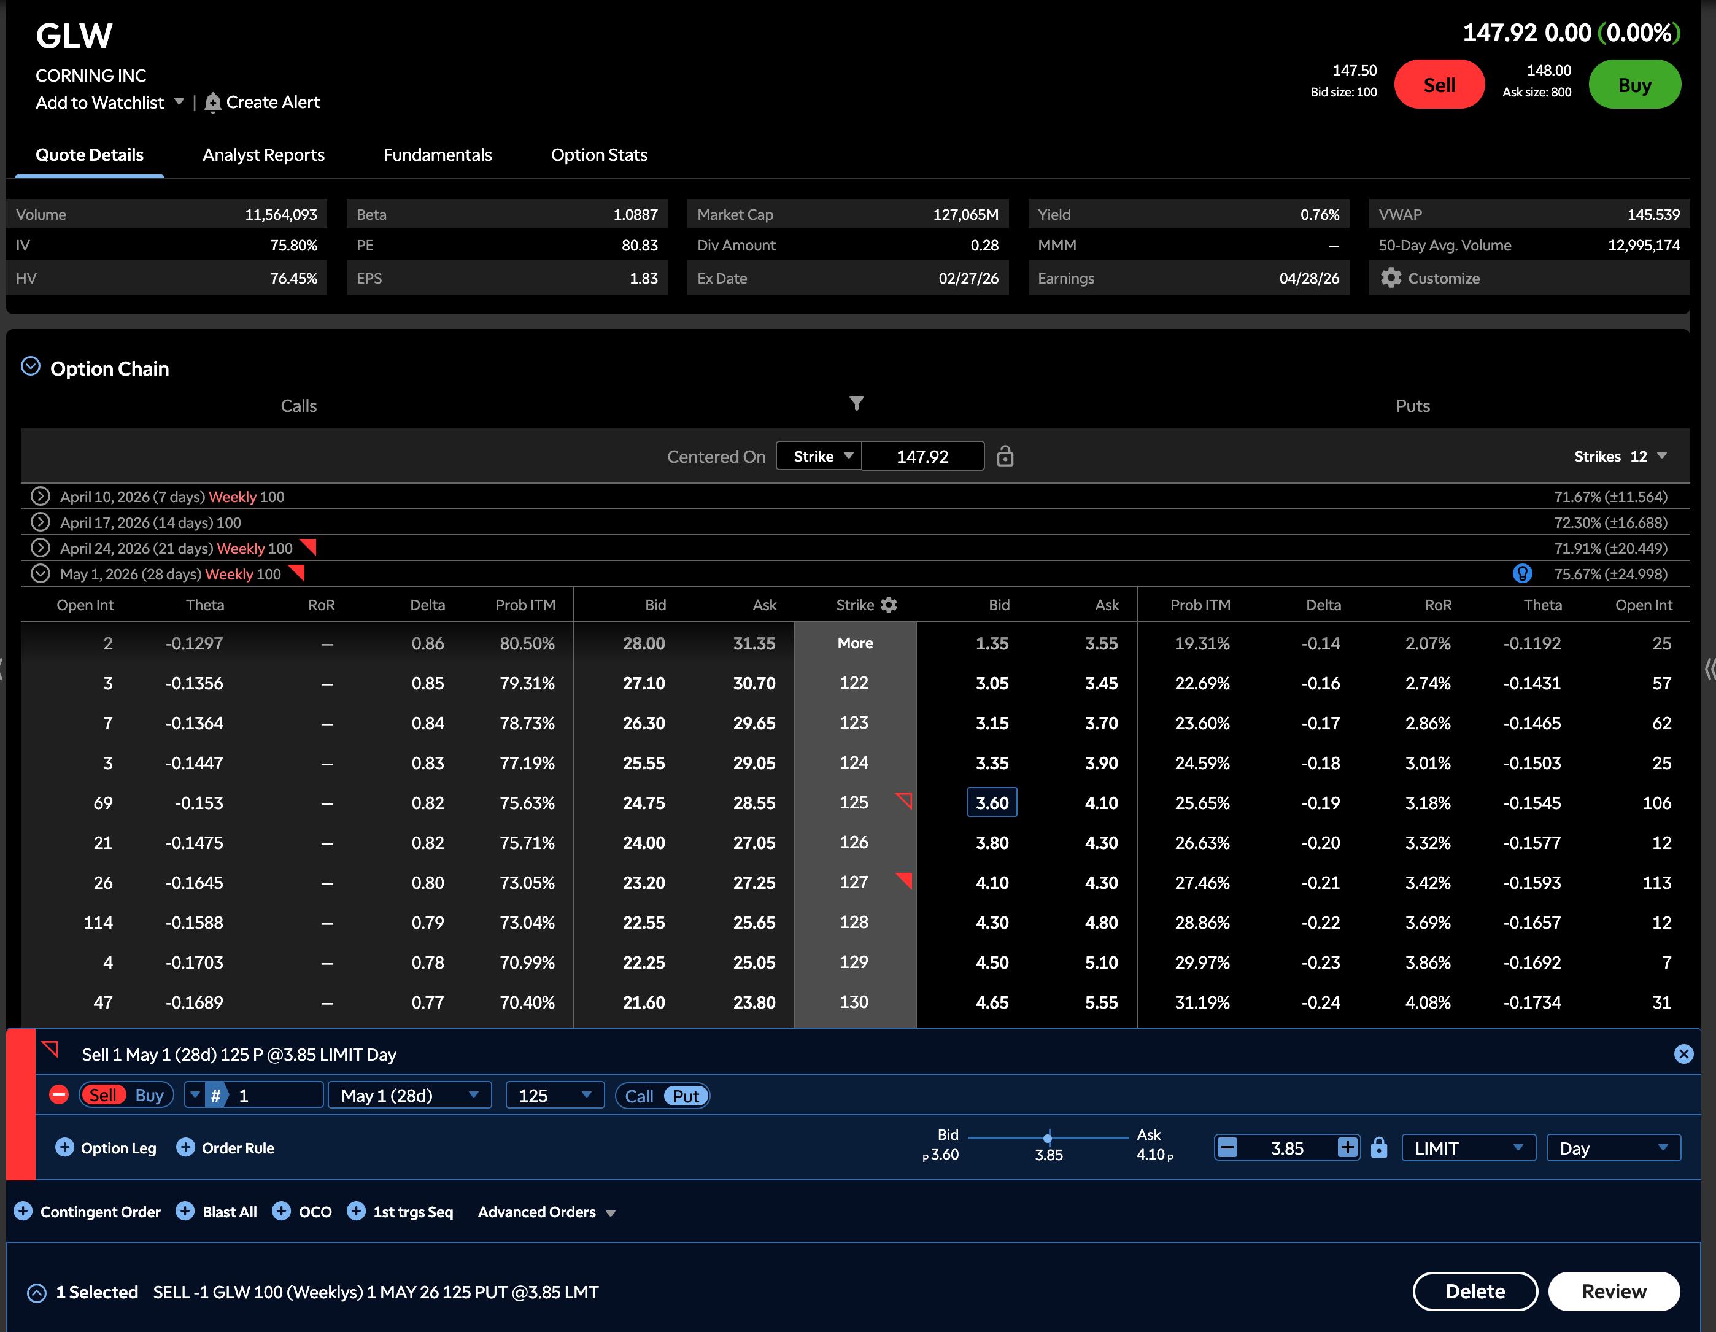This screenshot has height=1332, width=1716.
Task: Click the Customize gear icon
Action: point(1391,278)
